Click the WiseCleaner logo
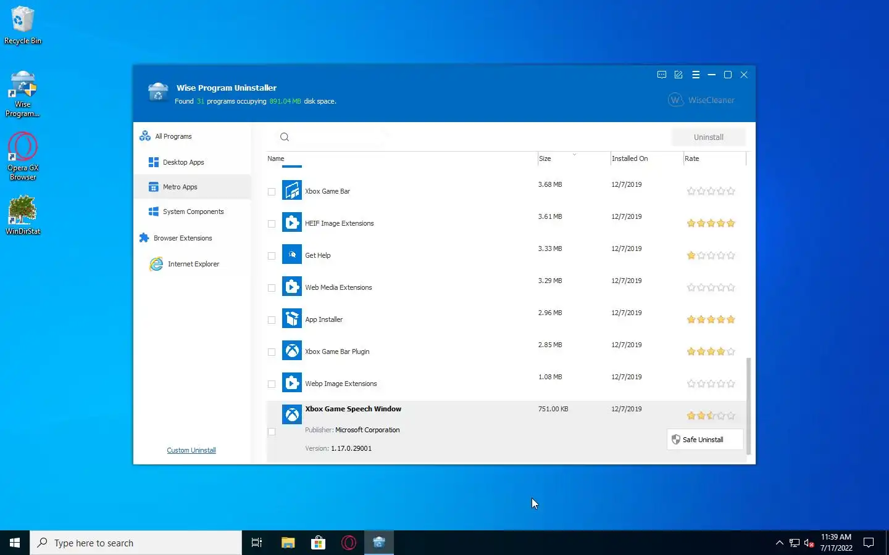This screenshot has width=889, height=555. (701, 100)
